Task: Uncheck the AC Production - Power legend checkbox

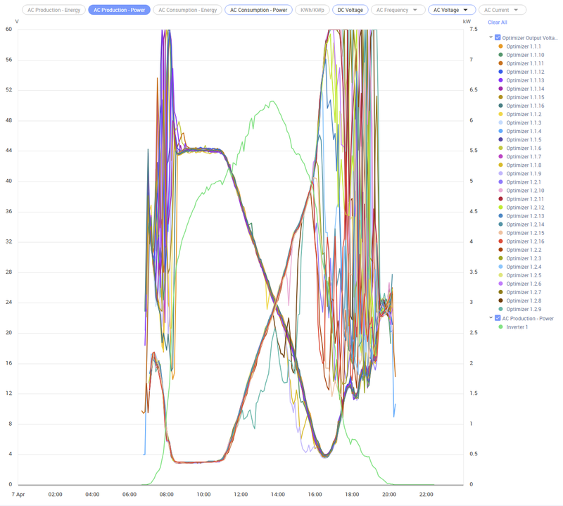Action: tap(498, 318)
